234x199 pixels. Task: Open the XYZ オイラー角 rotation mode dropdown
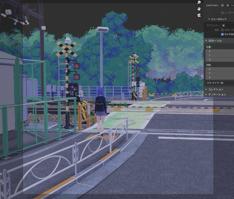(x=220, y=83)
